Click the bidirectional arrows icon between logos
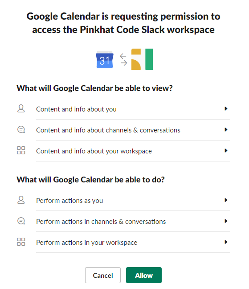Image resolution: width=249 pixels, height=289 pixels. pyautogui.click(x=123, y=59)
